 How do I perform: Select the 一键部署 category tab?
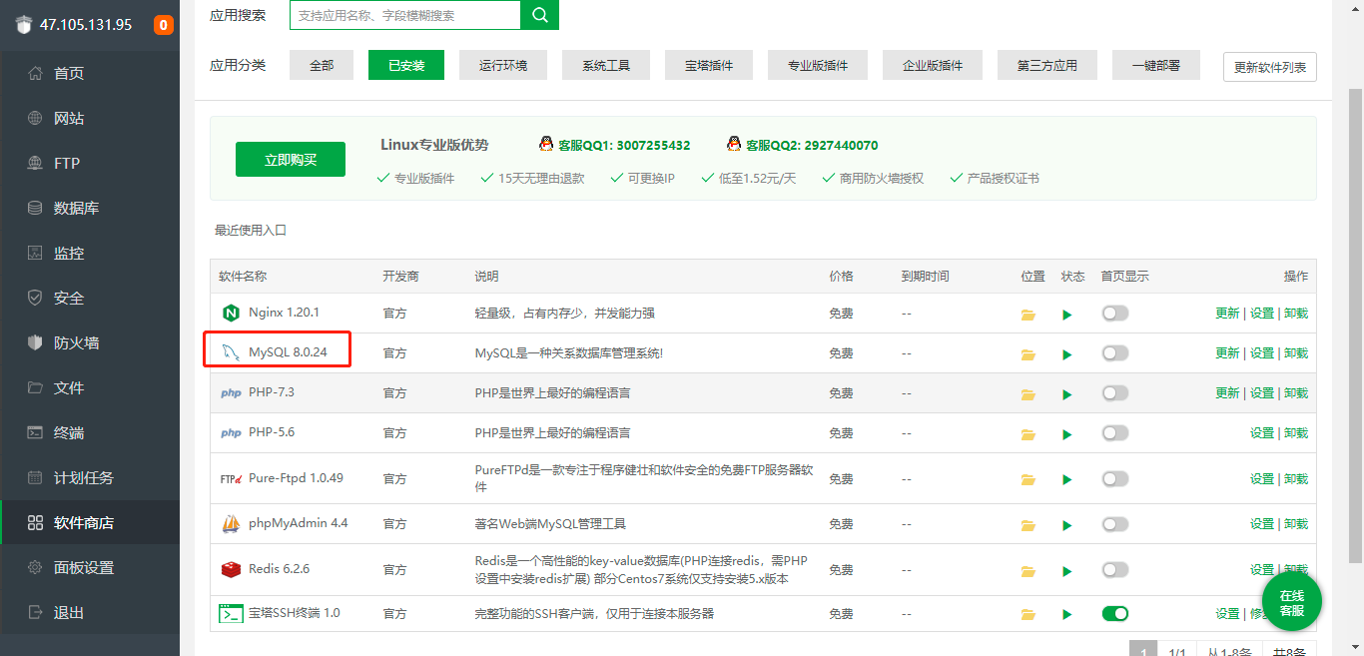1155,65
